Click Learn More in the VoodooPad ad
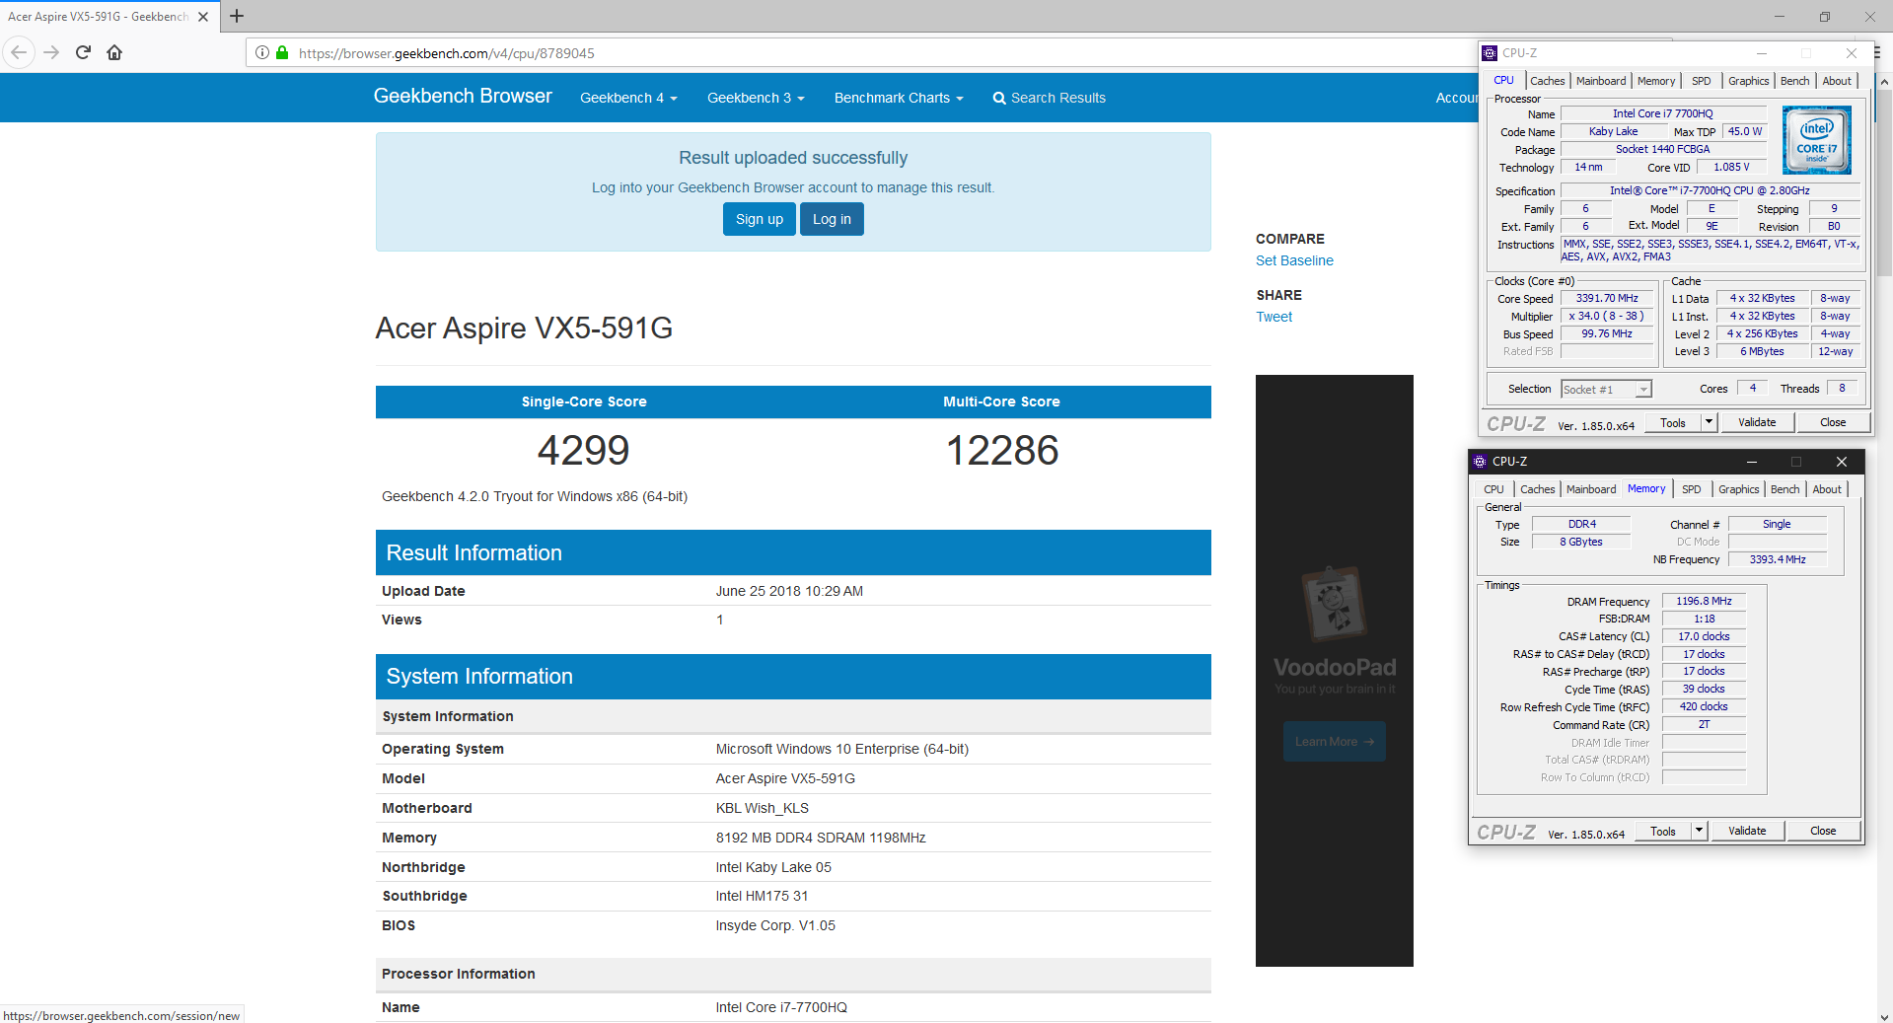This screenshot has height=1023, width=1893. 1334,742
